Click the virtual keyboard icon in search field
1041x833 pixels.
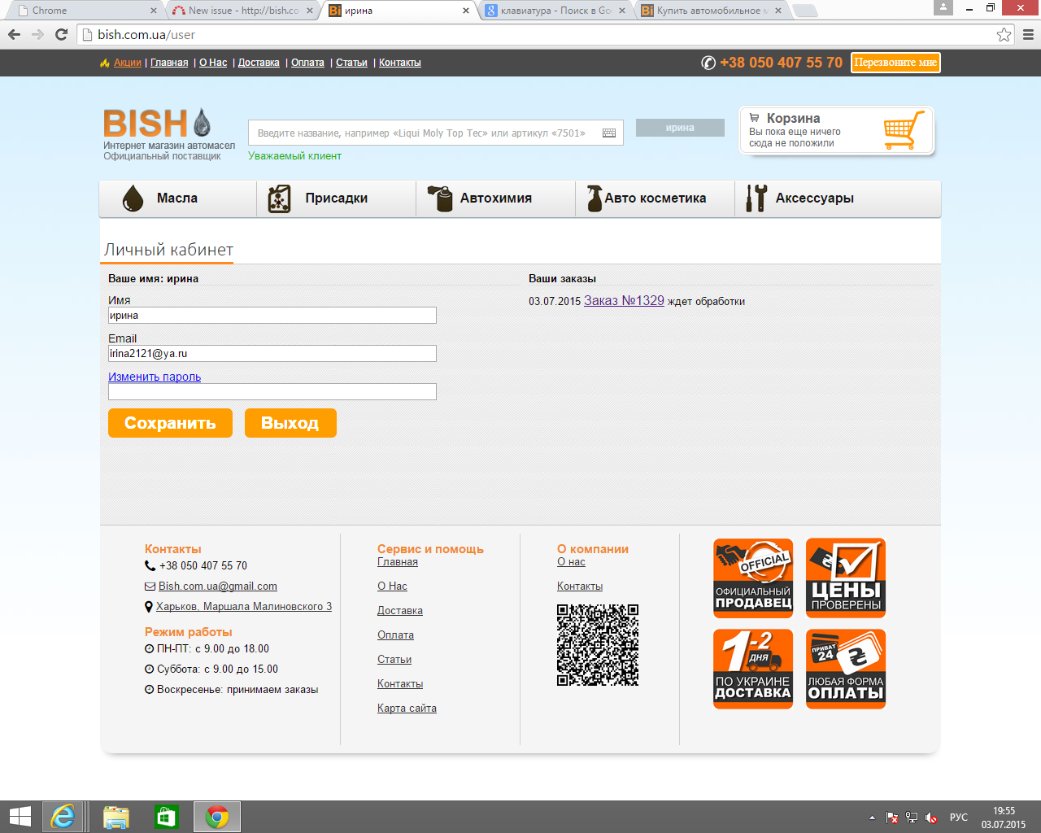pyautogui.click(x=608, y=133)
